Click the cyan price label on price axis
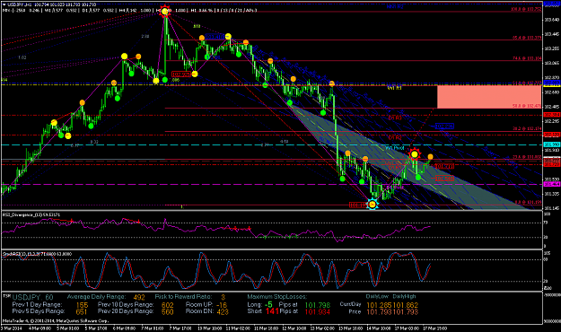 tap(552, 144)
